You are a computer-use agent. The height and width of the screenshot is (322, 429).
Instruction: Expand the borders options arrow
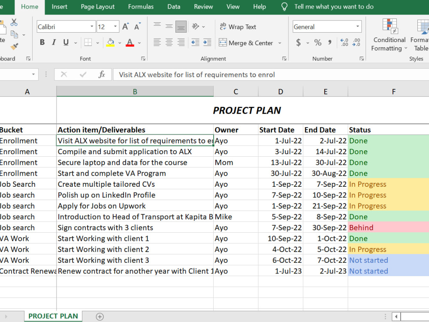98,43
